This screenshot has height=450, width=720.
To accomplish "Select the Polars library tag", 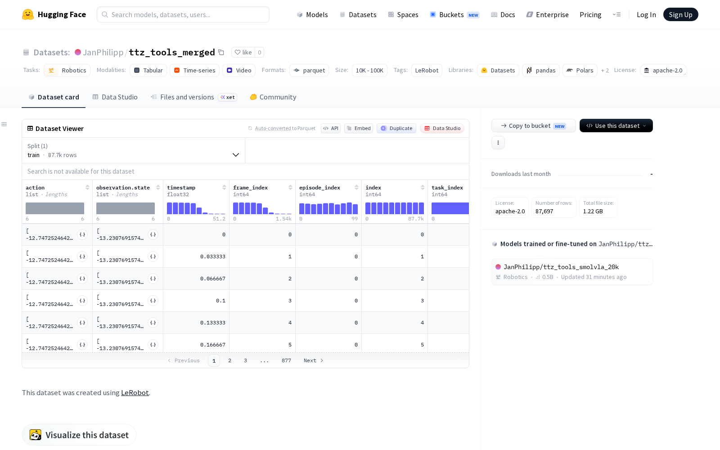I will pyautogui.click(x=580, y=70).
